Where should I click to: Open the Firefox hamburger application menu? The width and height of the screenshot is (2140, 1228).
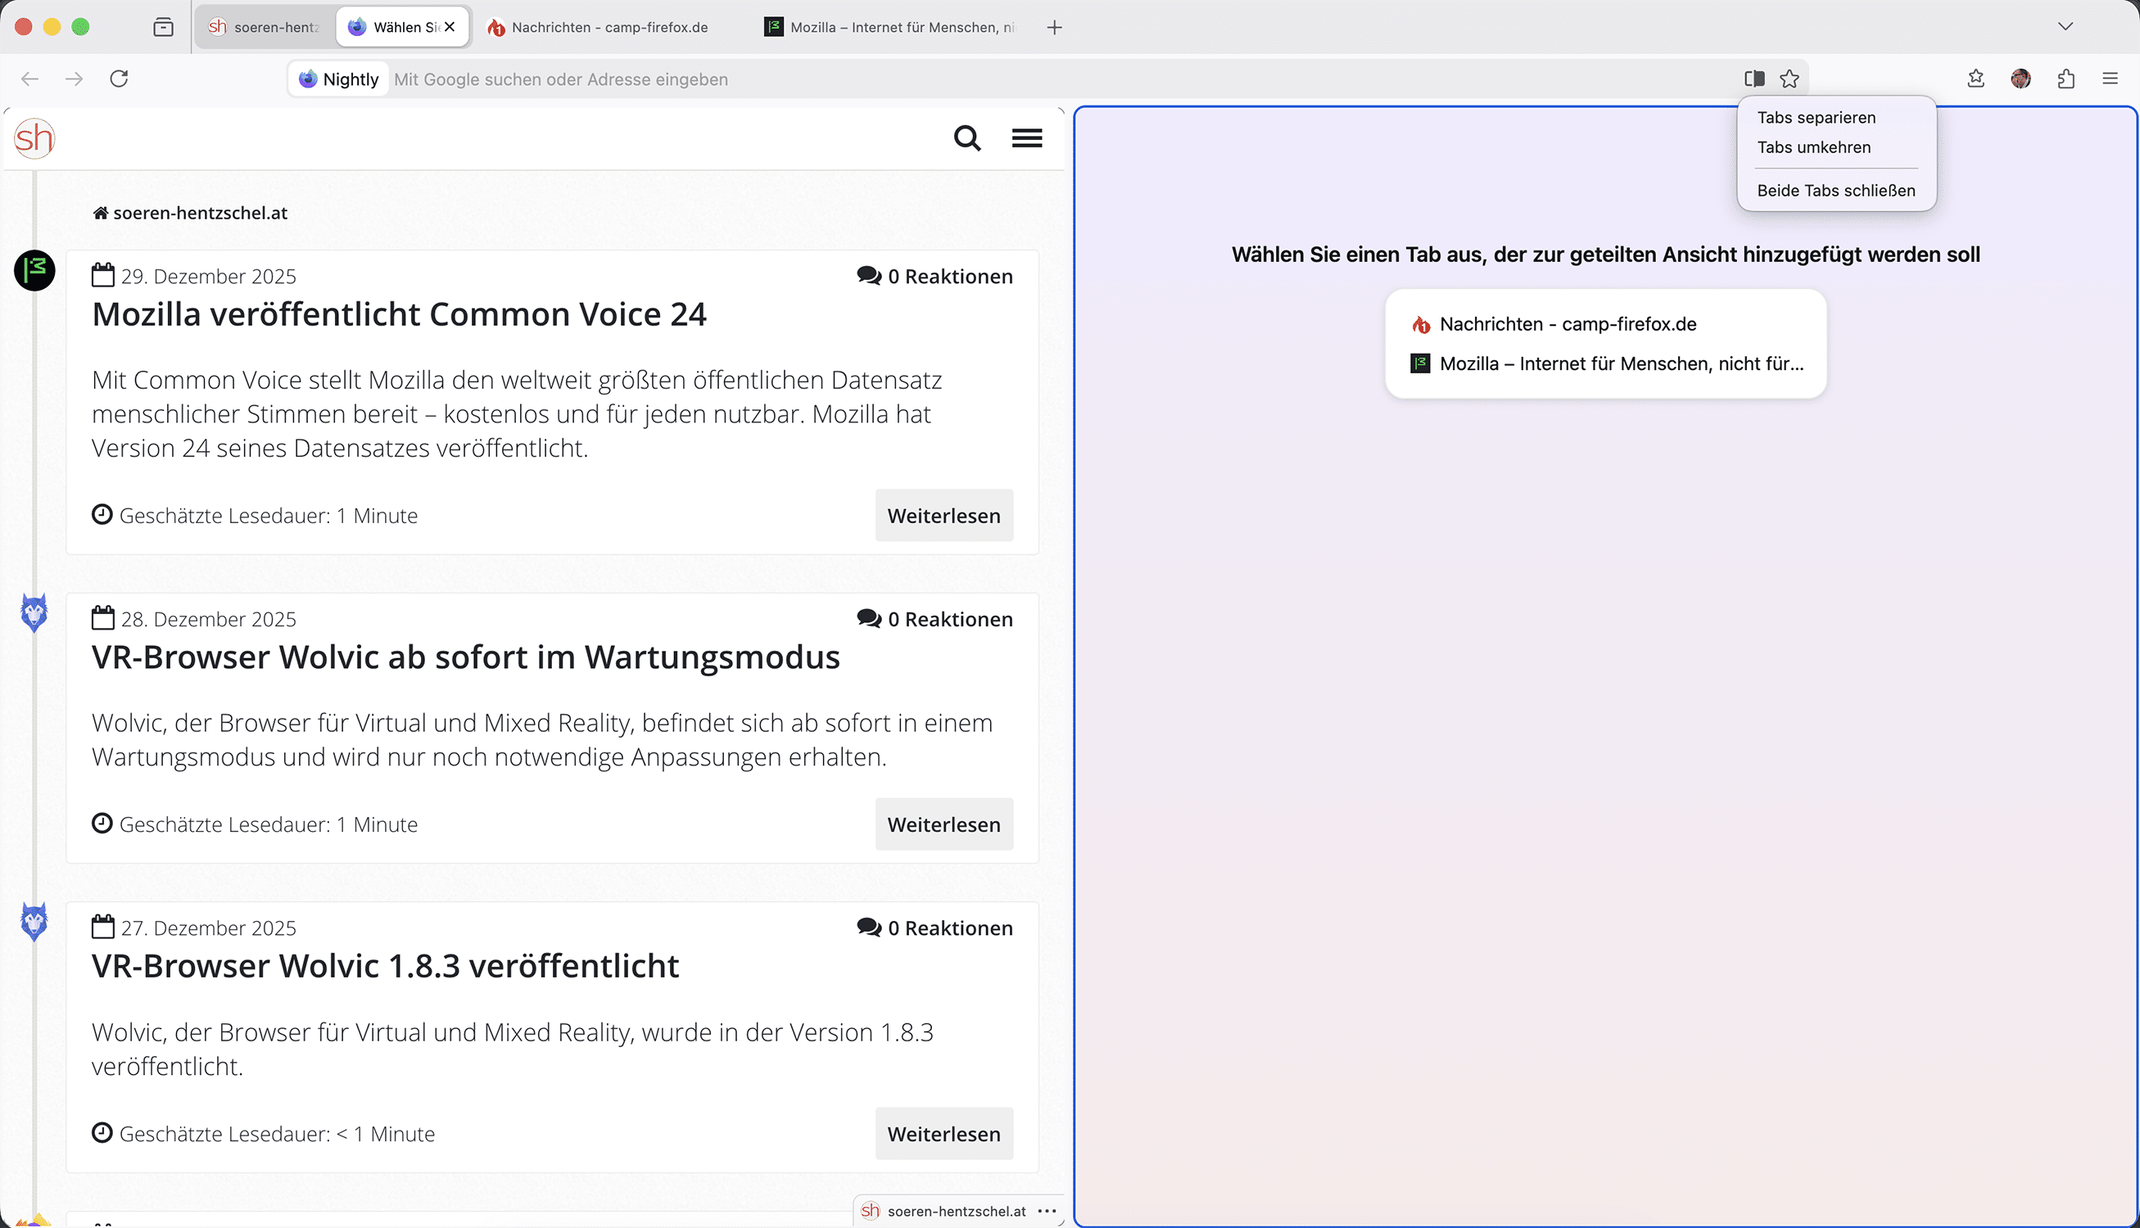point(2110,79)
